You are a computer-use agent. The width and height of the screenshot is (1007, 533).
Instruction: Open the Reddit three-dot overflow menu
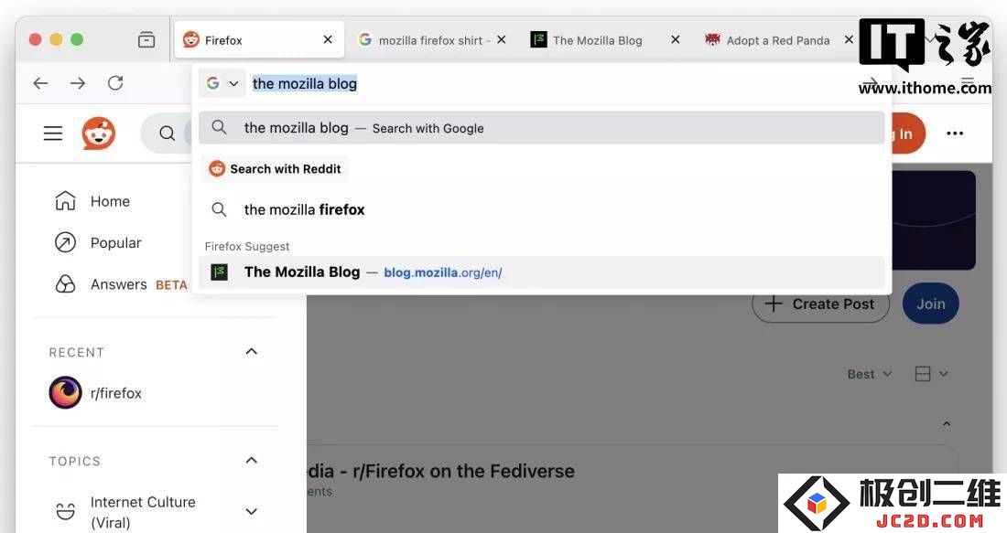tap(955, 133)
